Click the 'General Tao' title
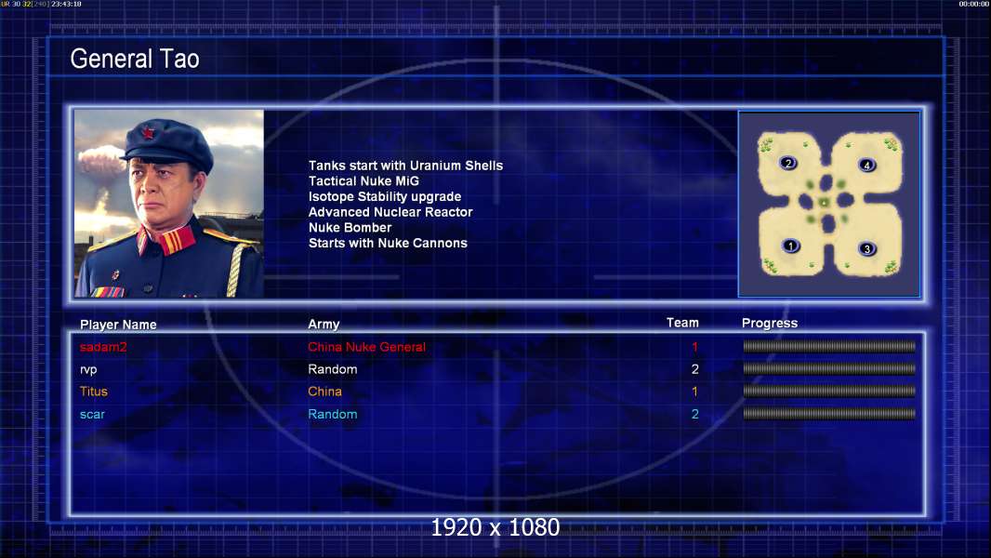The height and width of the screenshot is (558, 991). (x=135, y=59)
